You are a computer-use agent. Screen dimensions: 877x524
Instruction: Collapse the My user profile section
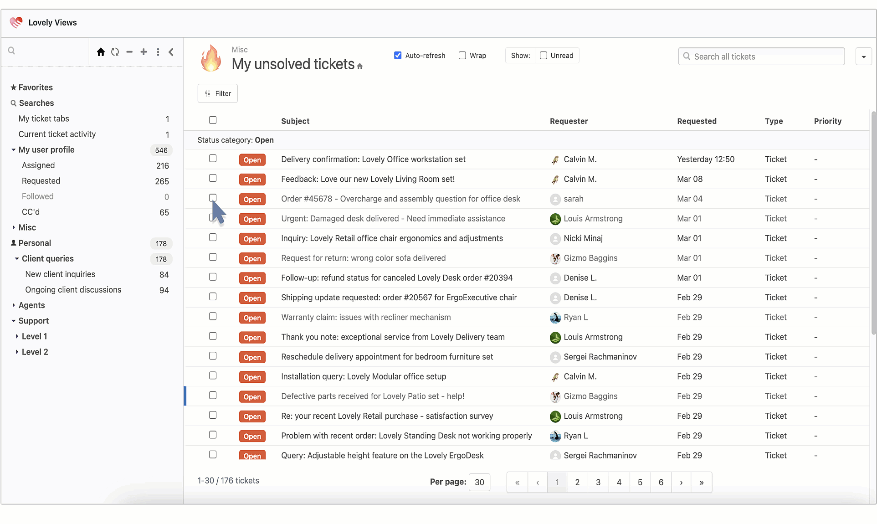pyautogui.click(x=14, y=150)
